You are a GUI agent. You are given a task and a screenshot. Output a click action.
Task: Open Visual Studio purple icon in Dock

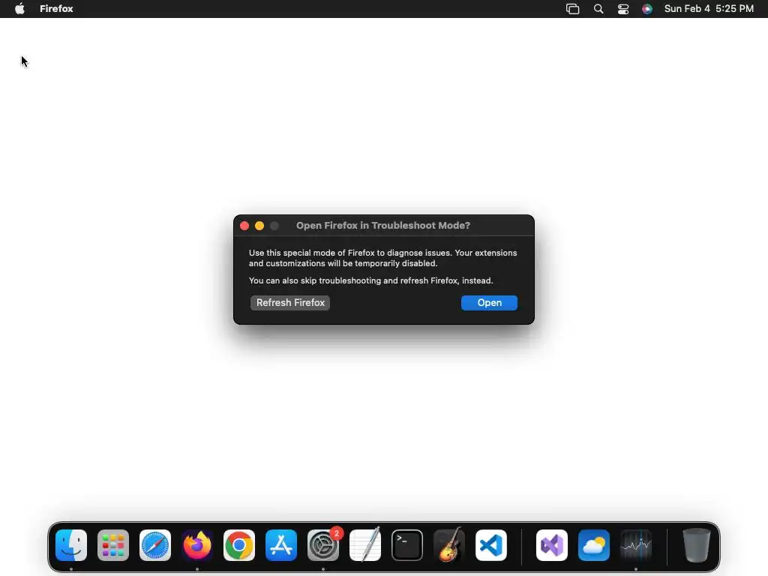(x=552, y=545)
